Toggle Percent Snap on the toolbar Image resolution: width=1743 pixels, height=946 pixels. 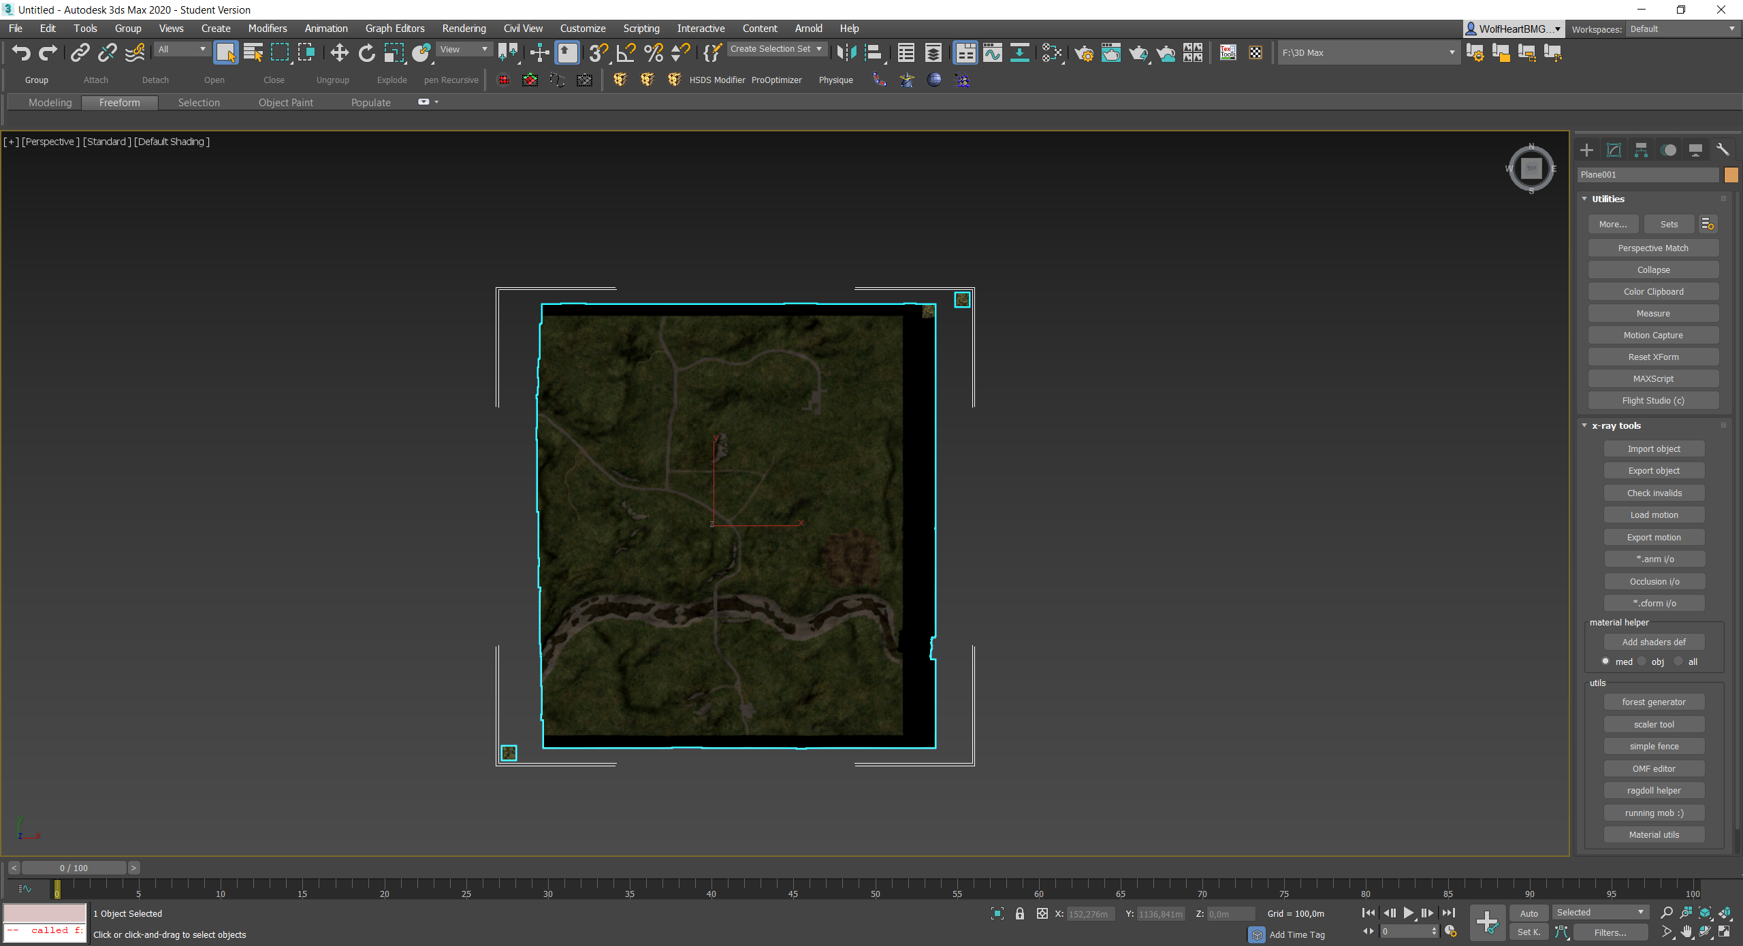(653, 52)
